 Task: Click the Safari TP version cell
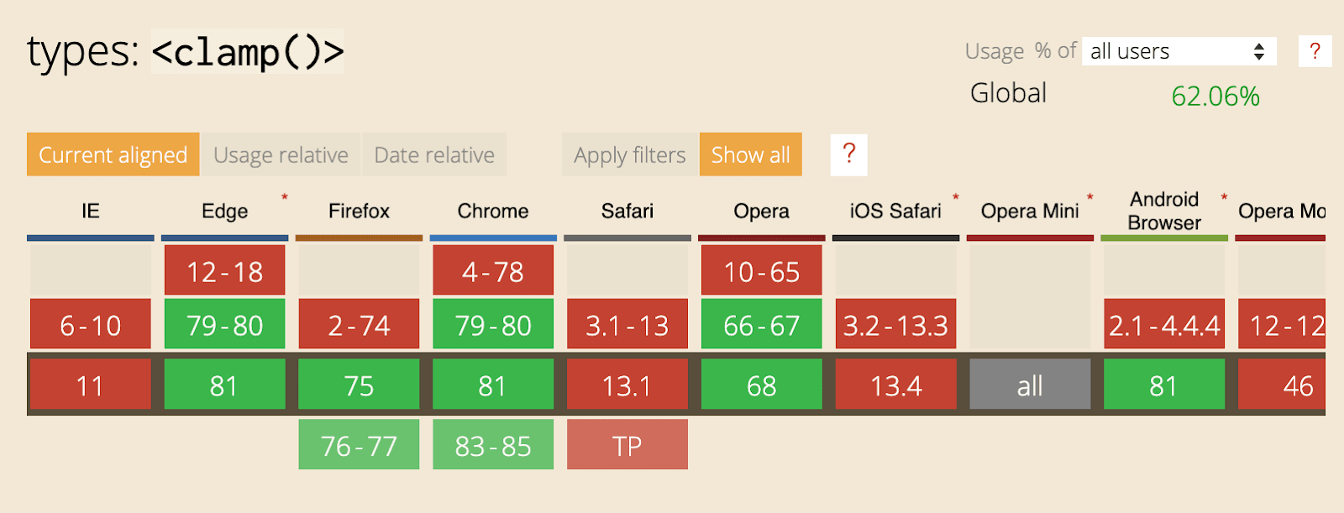(627, 445)
